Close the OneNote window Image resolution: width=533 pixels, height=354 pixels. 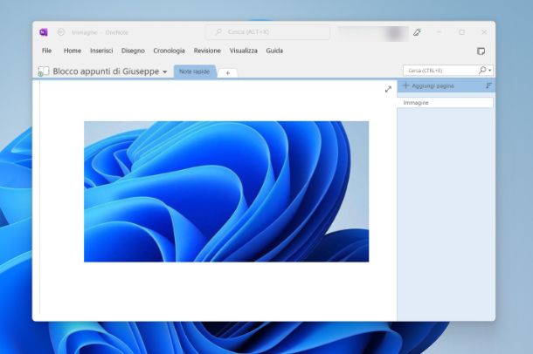(484, 32)
